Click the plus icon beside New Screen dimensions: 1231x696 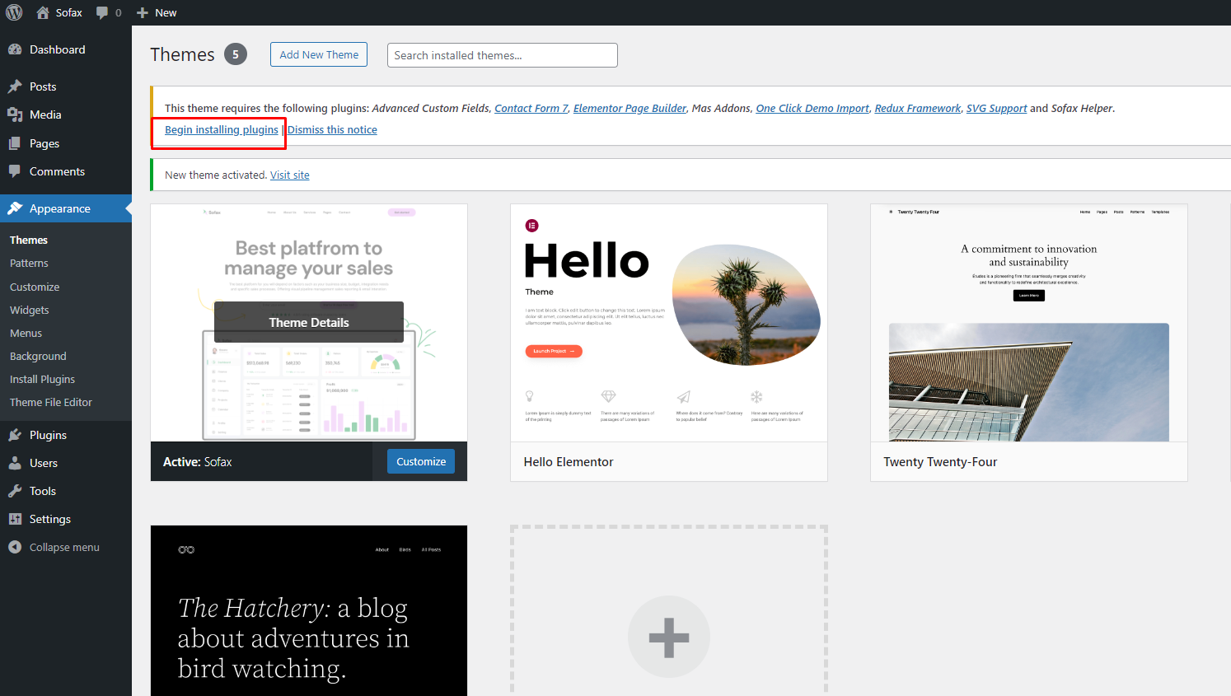143,12
